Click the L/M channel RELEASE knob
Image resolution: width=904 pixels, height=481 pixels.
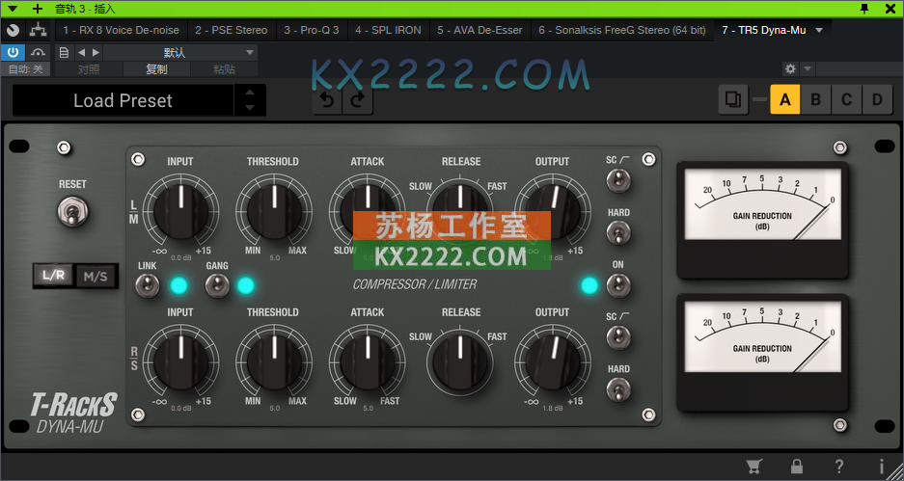click(459, 211)
